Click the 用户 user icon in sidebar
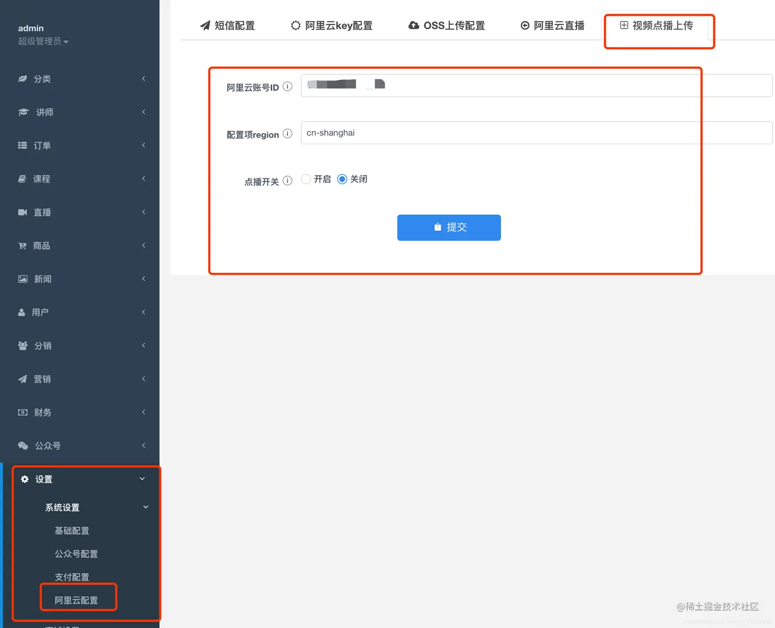Screen dimensions: 775x628 point(22,312)
